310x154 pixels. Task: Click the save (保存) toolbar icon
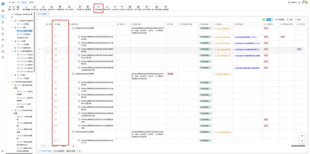click(18, 7)
